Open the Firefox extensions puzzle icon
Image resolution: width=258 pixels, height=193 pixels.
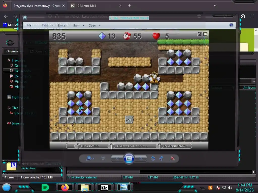(x=243, y=16)
